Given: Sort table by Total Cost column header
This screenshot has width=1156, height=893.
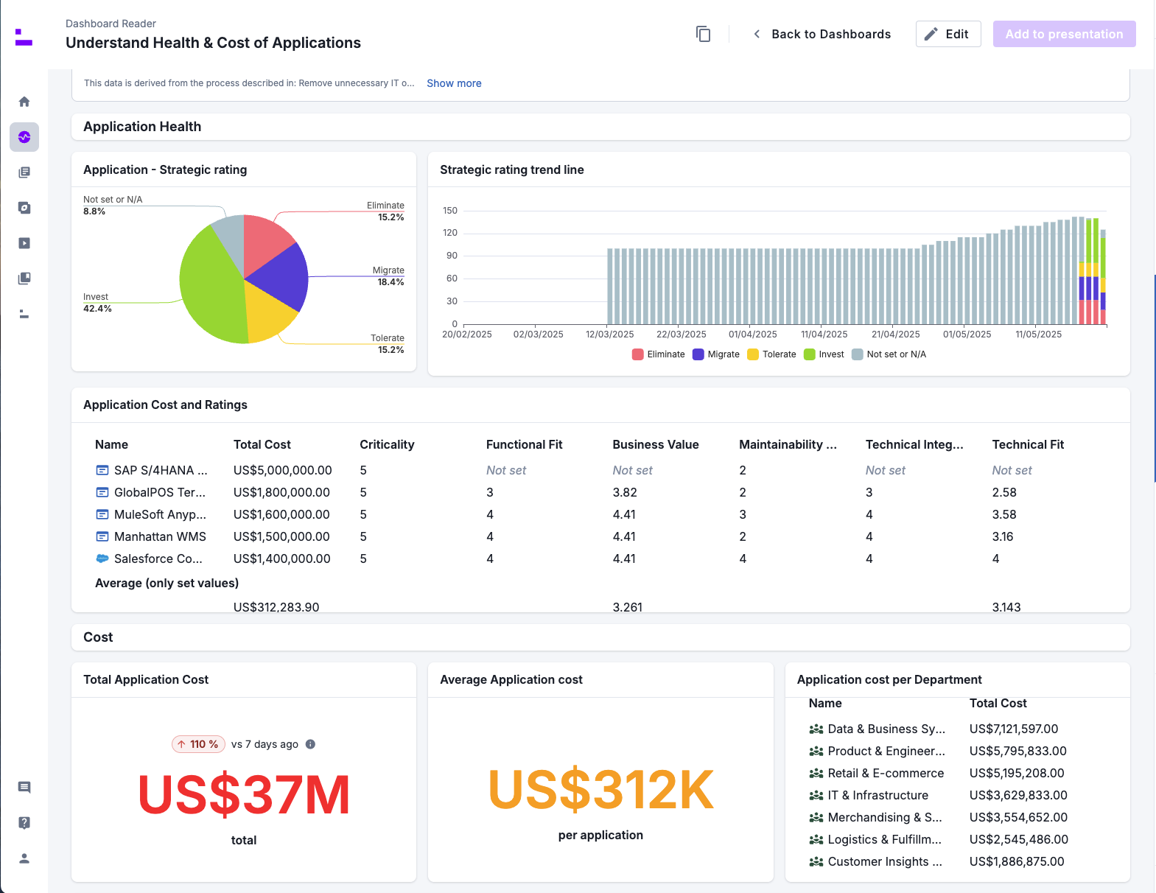Looking at the screenshot, I should point(262,444).
